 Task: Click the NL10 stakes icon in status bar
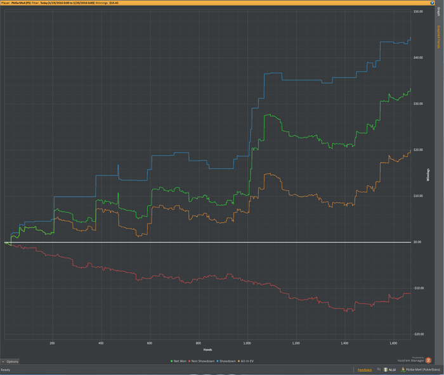click(x=386, y=370)
